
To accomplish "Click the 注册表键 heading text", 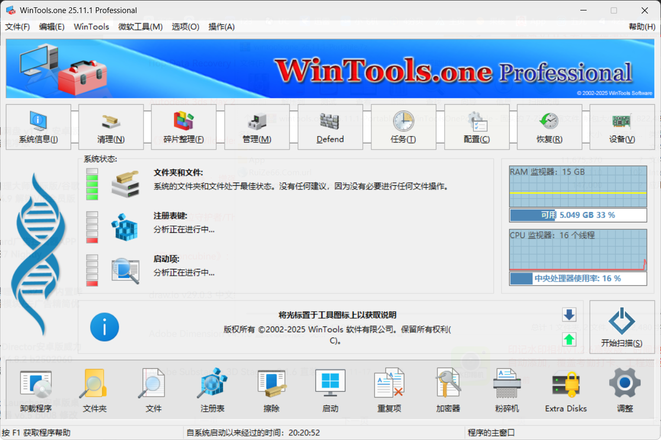I will (x=170, y=216).
